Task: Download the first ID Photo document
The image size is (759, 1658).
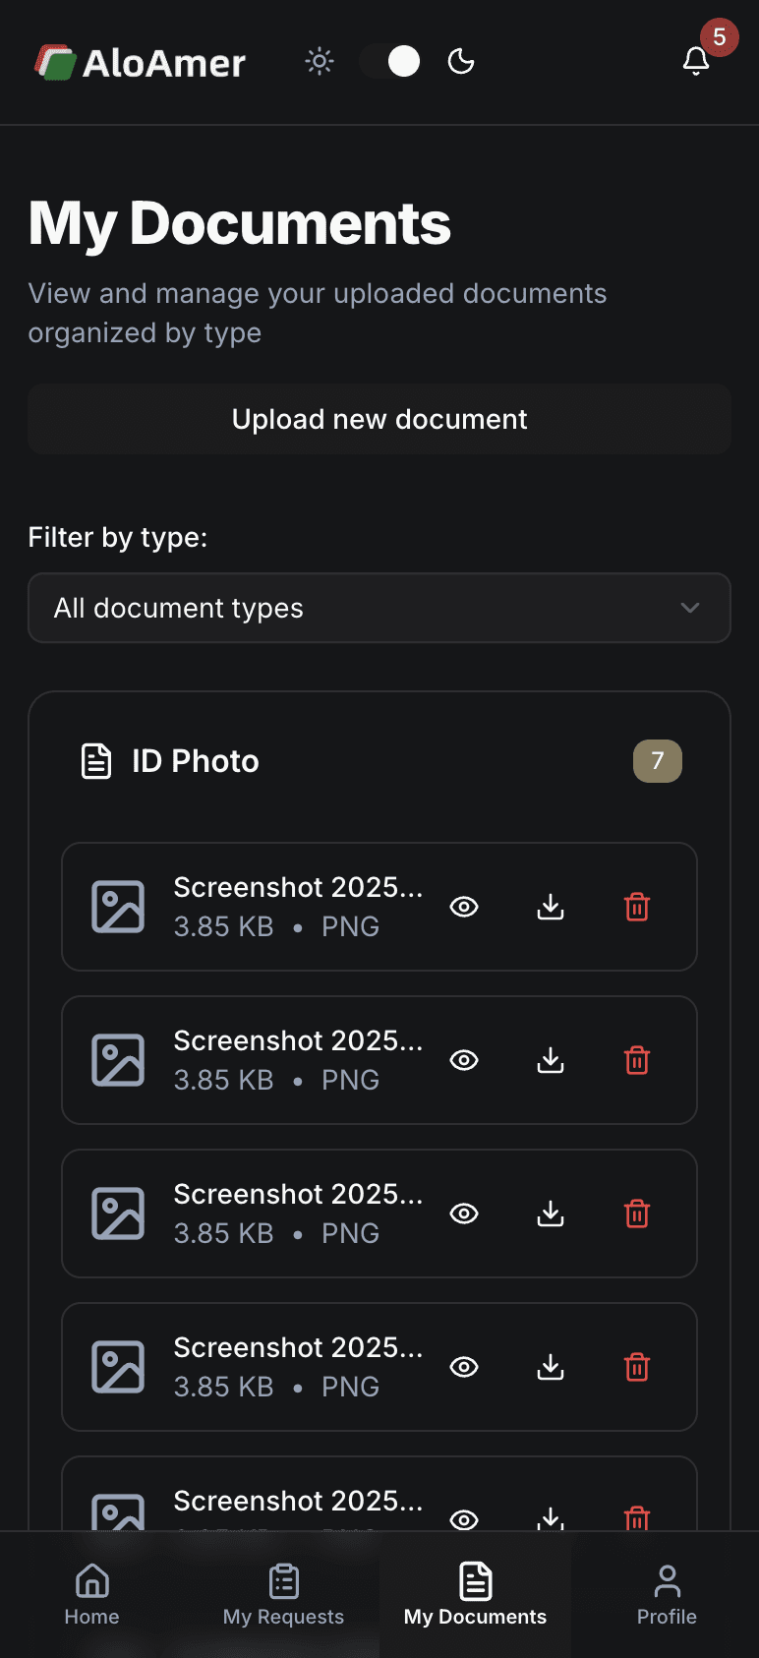Action: coord(551,907)
